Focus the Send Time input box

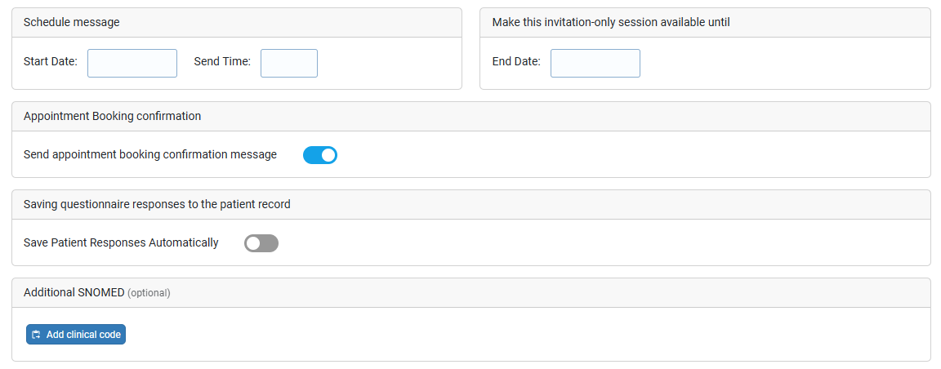coord(289,63)
